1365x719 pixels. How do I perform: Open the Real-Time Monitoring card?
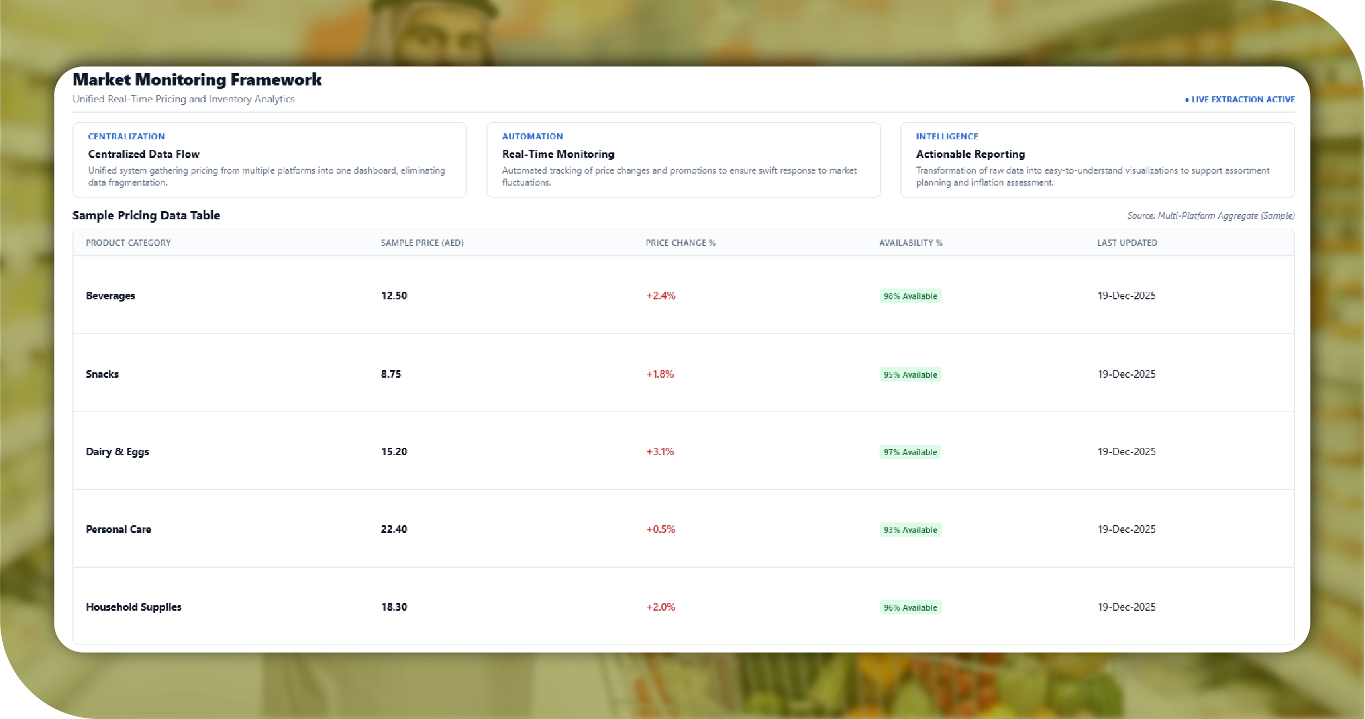pos(683,159)
